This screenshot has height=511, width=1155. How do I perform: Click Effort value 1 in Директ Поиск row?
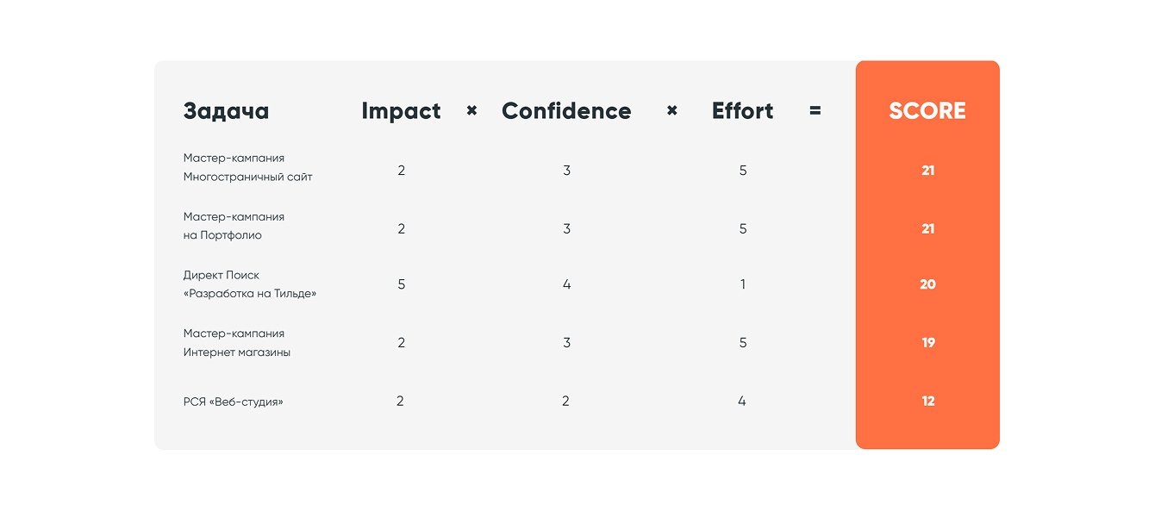743,284
